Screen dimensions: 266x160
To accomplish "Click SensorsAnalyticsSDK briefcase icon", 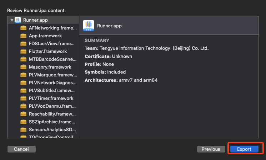I will 23,129.
